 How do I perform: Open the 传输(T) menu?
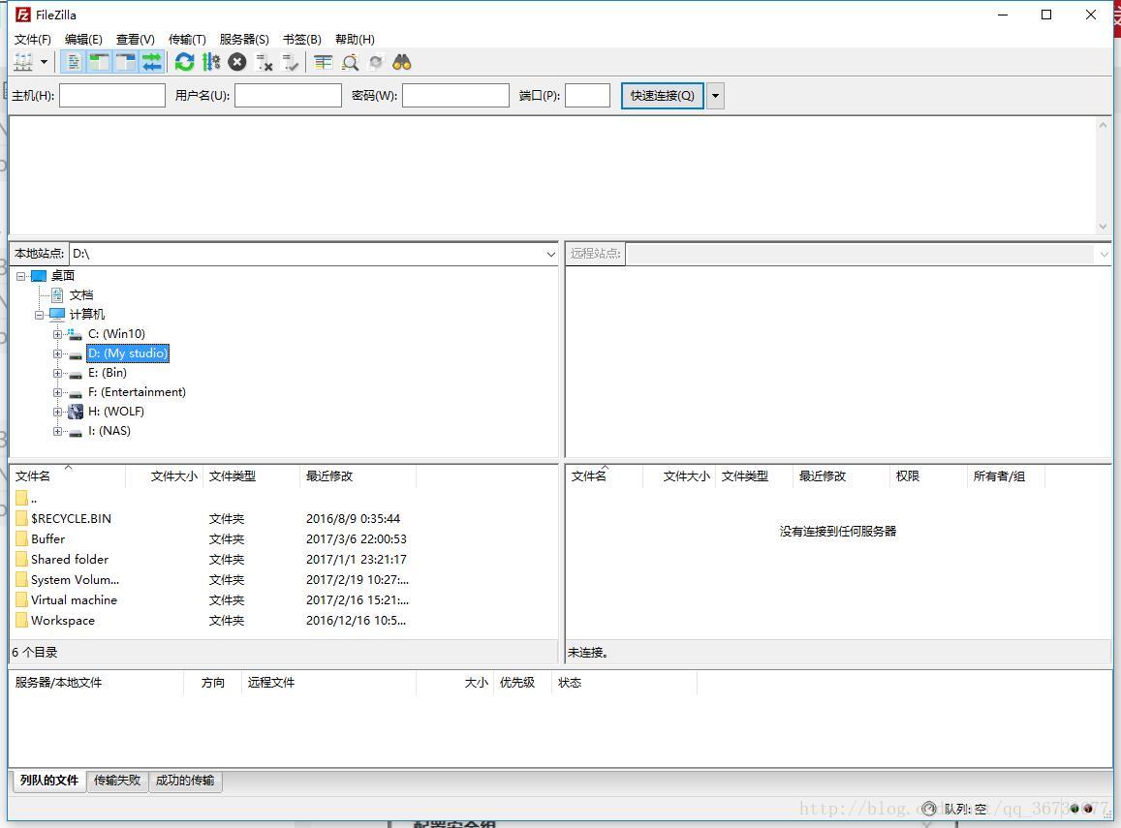(x=187, y=40)
